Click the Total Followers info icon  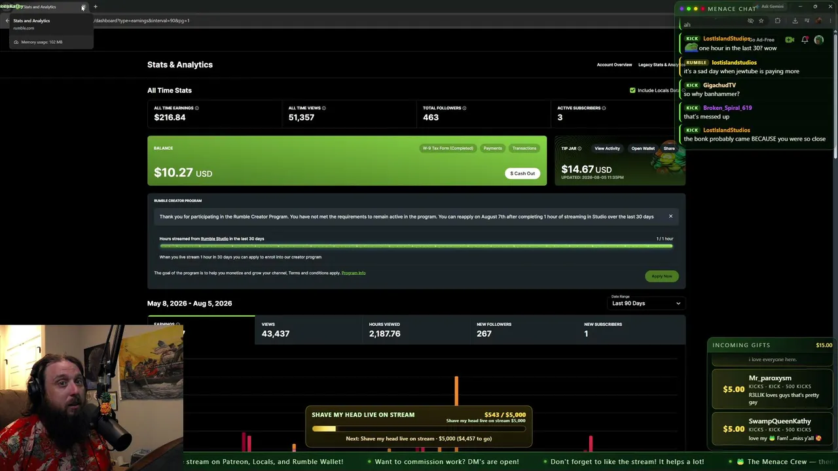click(x=464, y=108)
